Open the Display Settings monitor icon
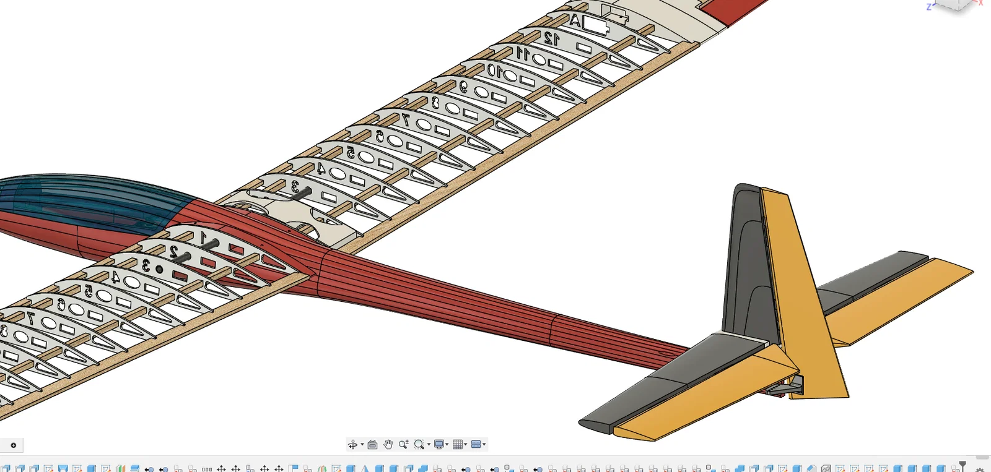 tap(439, 445)
